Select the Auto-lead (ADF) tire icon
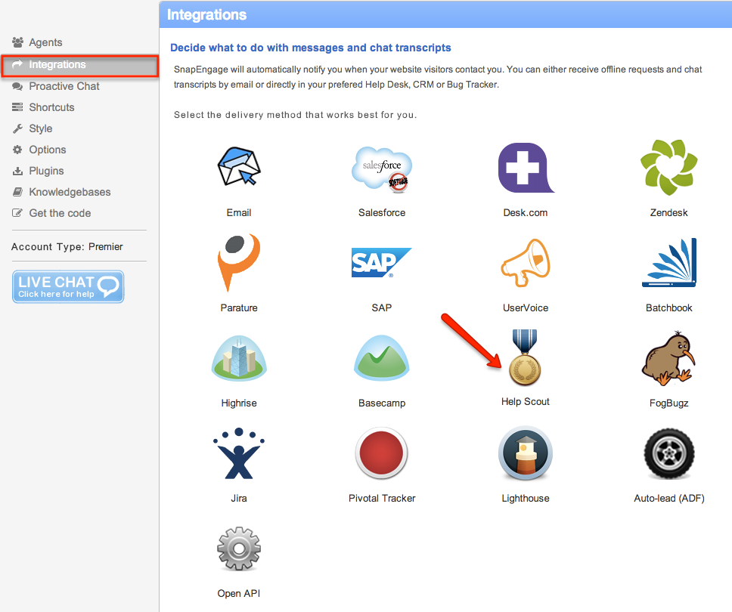732x612 pixels. pyautogui.click(x=669, y=453)
